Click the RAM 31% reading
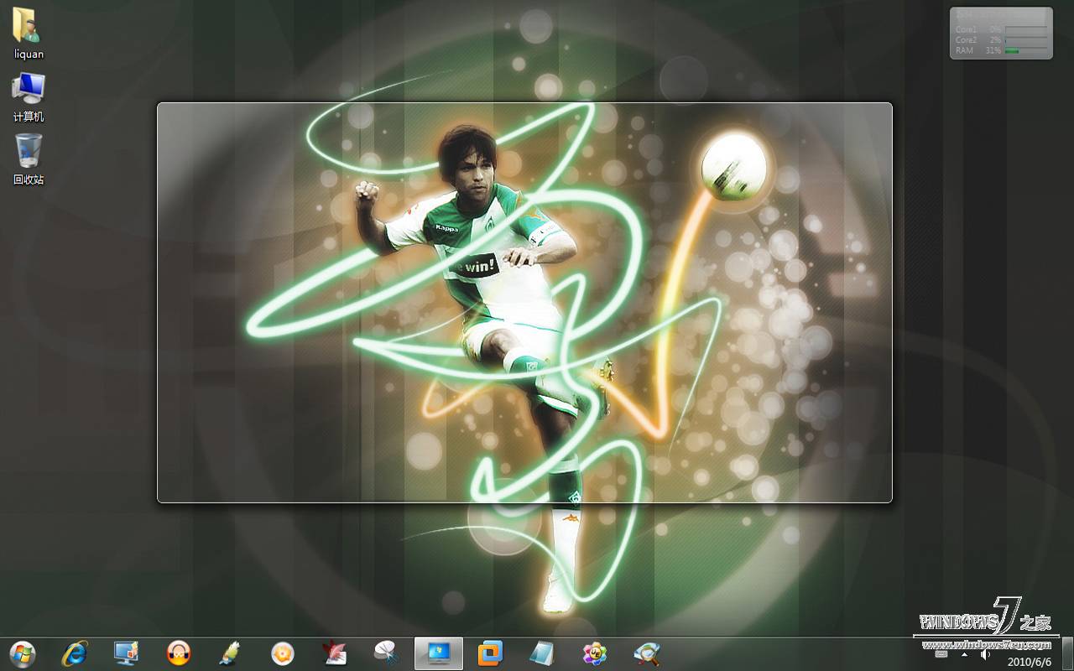Viewport: 1074px width, 671px height. point(993,50)
